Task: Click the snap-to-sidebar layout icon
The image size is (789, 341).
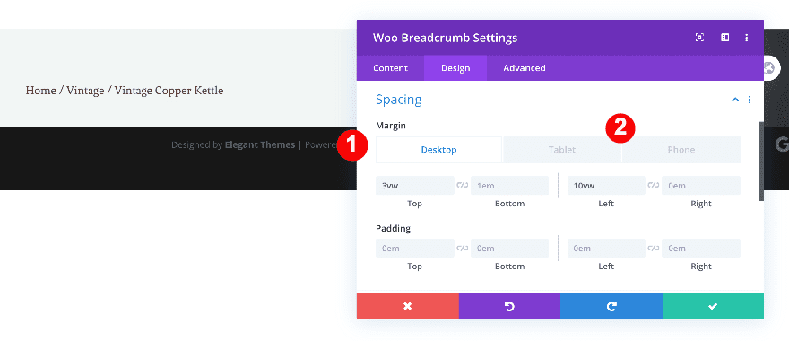Action: tap(724, 38)
